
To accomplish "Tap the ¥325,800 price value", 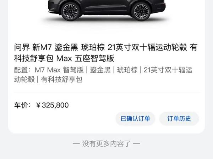I will [x=53, y=105].
